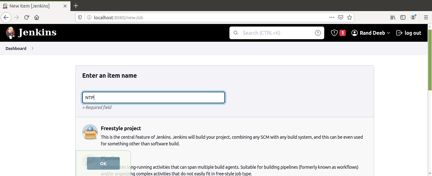Click the browser forward arrow
The width and height of the screenshot is (432, 176).
click(16, 17)
